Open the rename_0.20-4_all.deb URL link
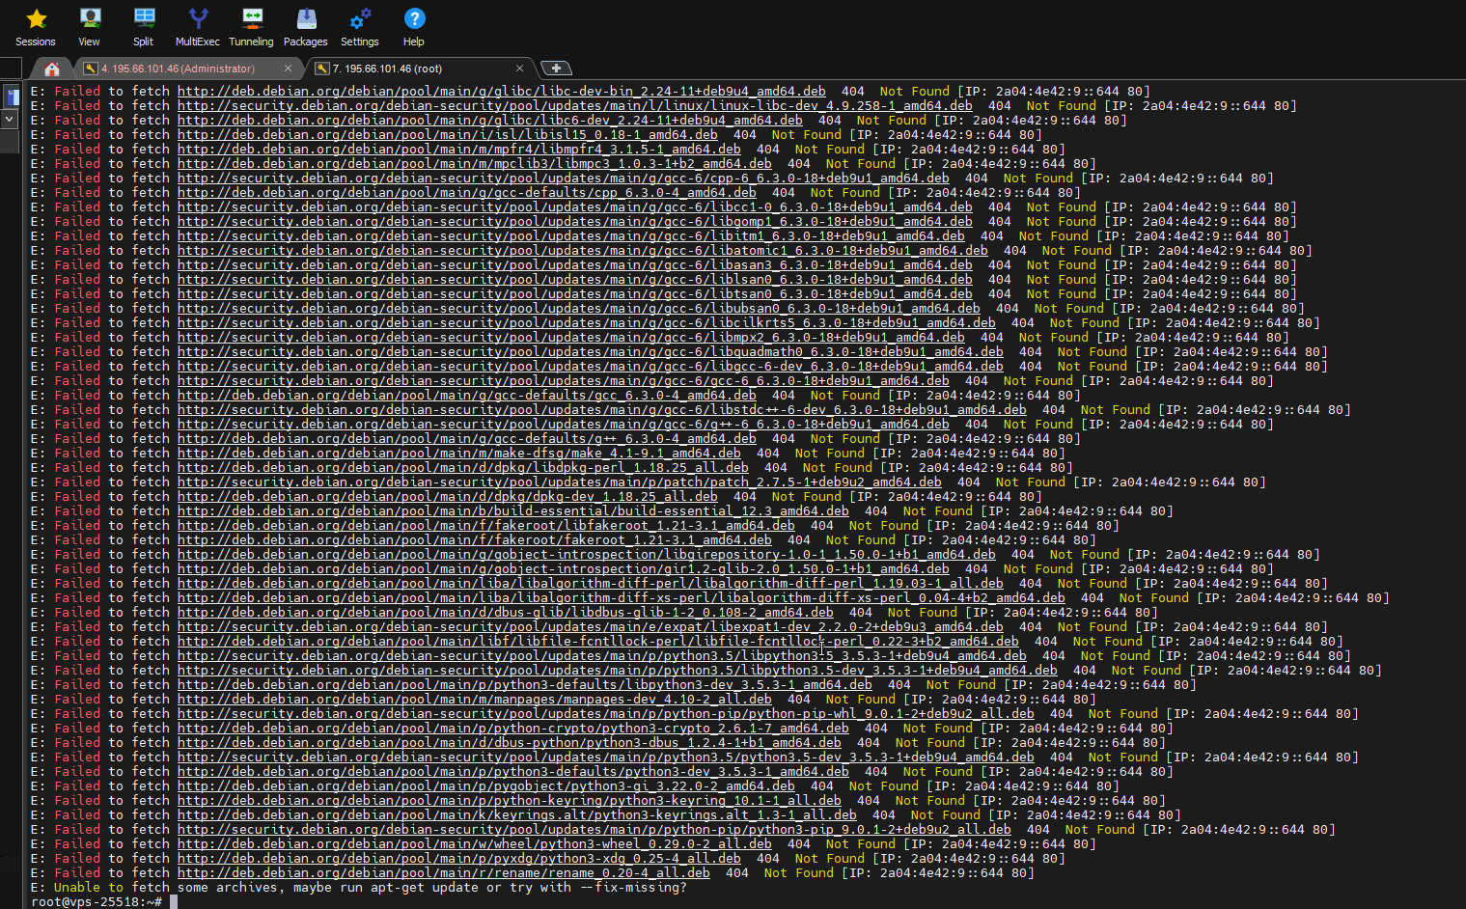The height and width of the screenshot is (909, 1466). tap(443, 873)
